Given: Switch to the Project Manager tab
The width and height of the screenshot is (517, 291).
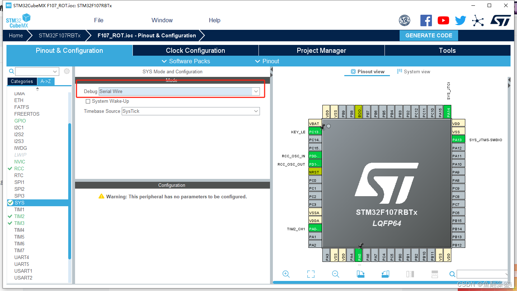Looking at the screenshot, I should (321, 50).
